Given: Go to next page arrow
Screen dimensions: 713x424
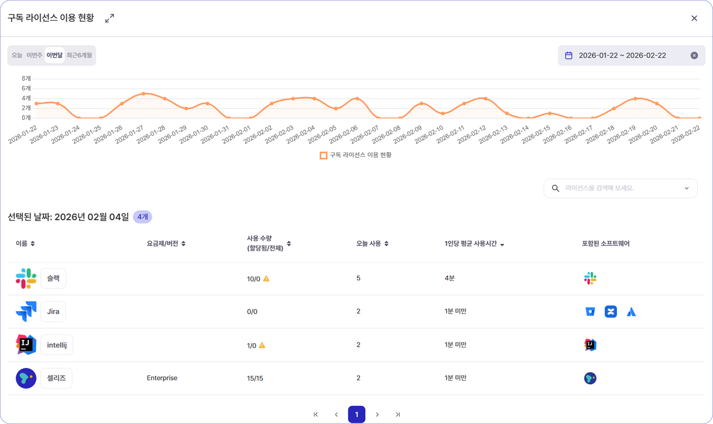Looking at the screenshot, I should [377, 414].
